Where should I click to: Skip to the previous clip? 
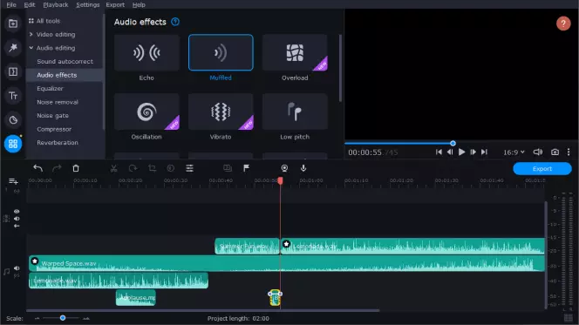click(x=439, y=152)
